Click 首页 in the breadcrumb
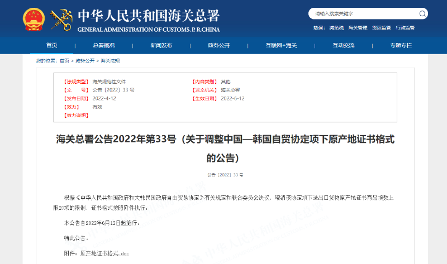447x264 pixels. 65,60
